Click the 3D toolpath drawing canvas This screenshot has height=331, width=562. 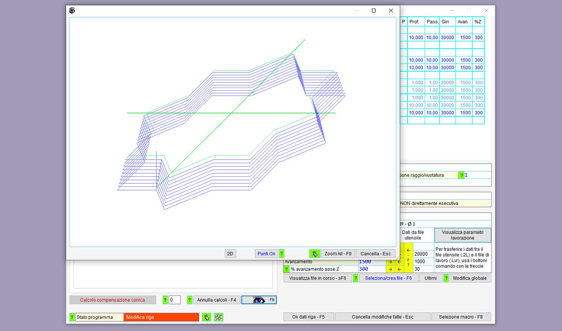[233, 132]
